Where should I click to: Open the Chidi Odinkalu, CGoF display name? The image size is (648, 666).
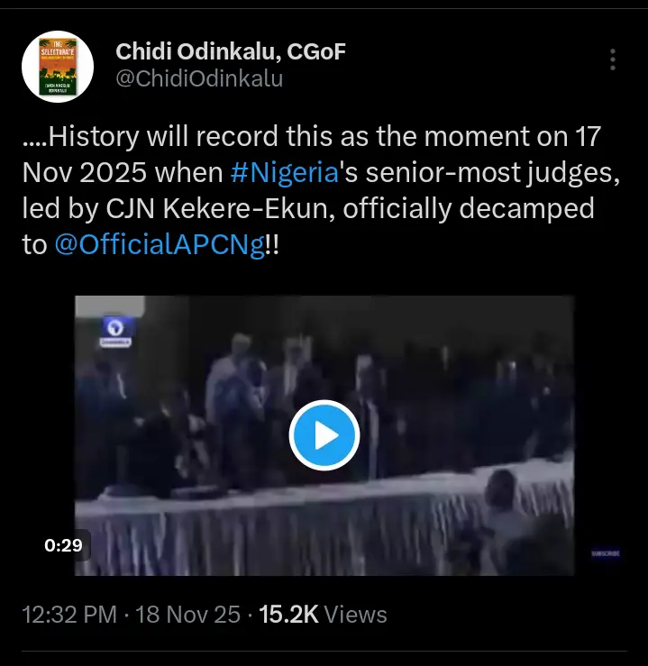point(231,51)
